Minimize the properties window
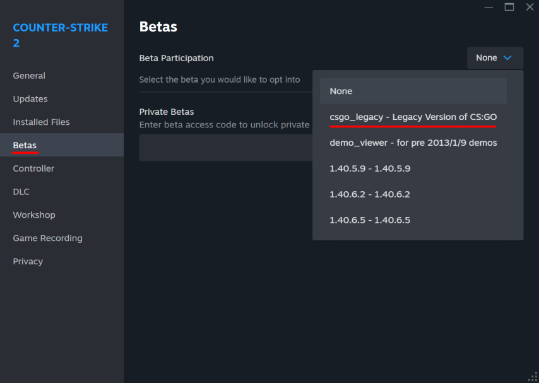Image resolution: width=539 pixels, height=383 pixels. click(x=489, y=7)
